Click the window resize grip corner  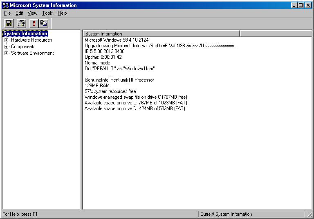click(x=310, y=215)
